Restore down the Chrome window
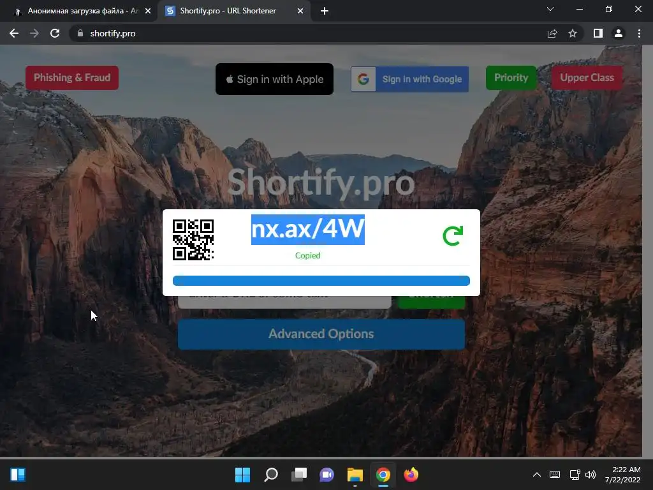The width and height of the screenshot is (653, 490). 609,9
